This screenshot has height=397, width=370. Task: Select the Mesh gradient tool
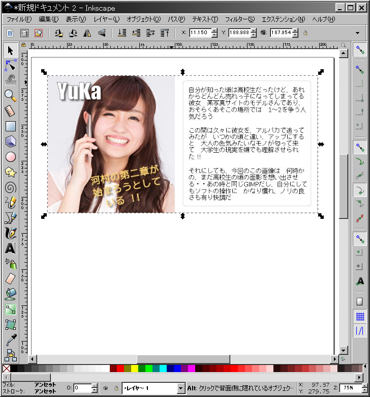pos(11,325)
